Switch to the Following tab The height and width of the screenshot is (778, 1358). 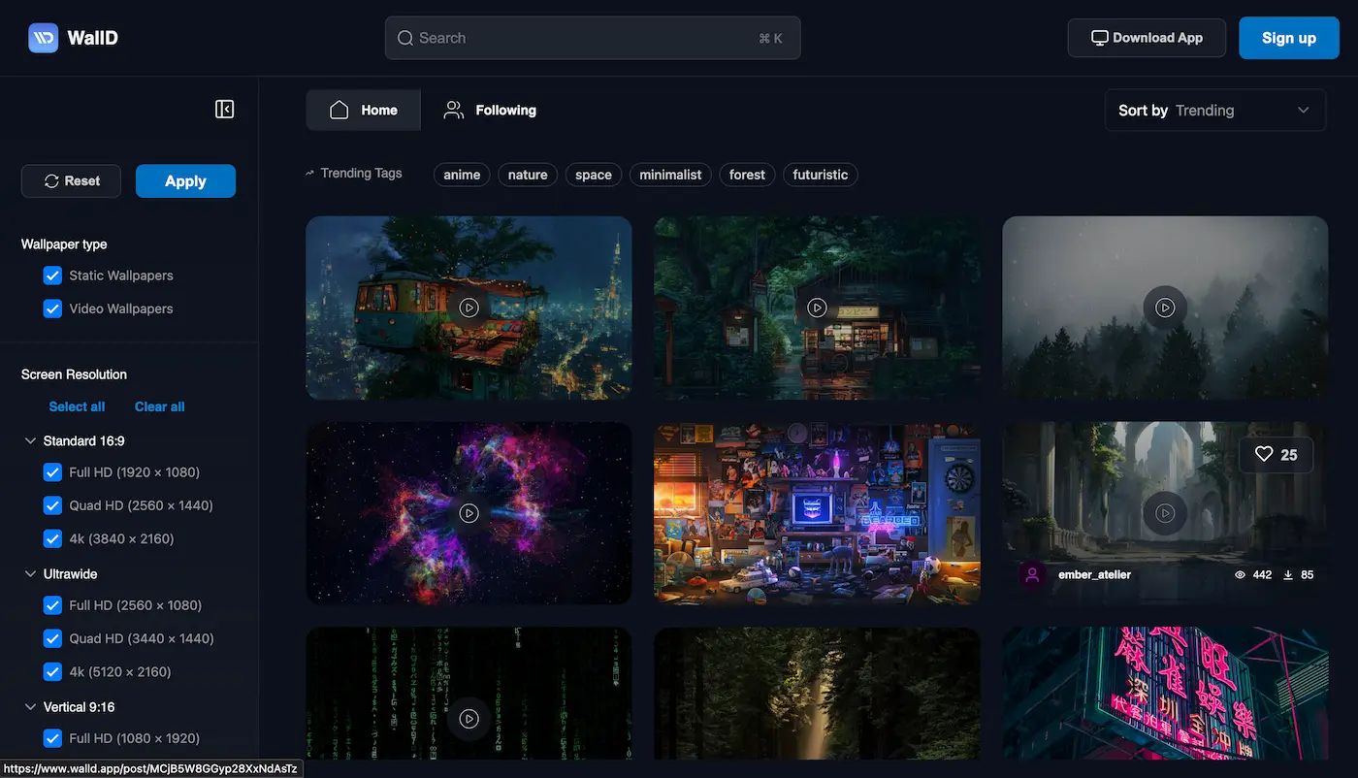[x=490, y=111]
